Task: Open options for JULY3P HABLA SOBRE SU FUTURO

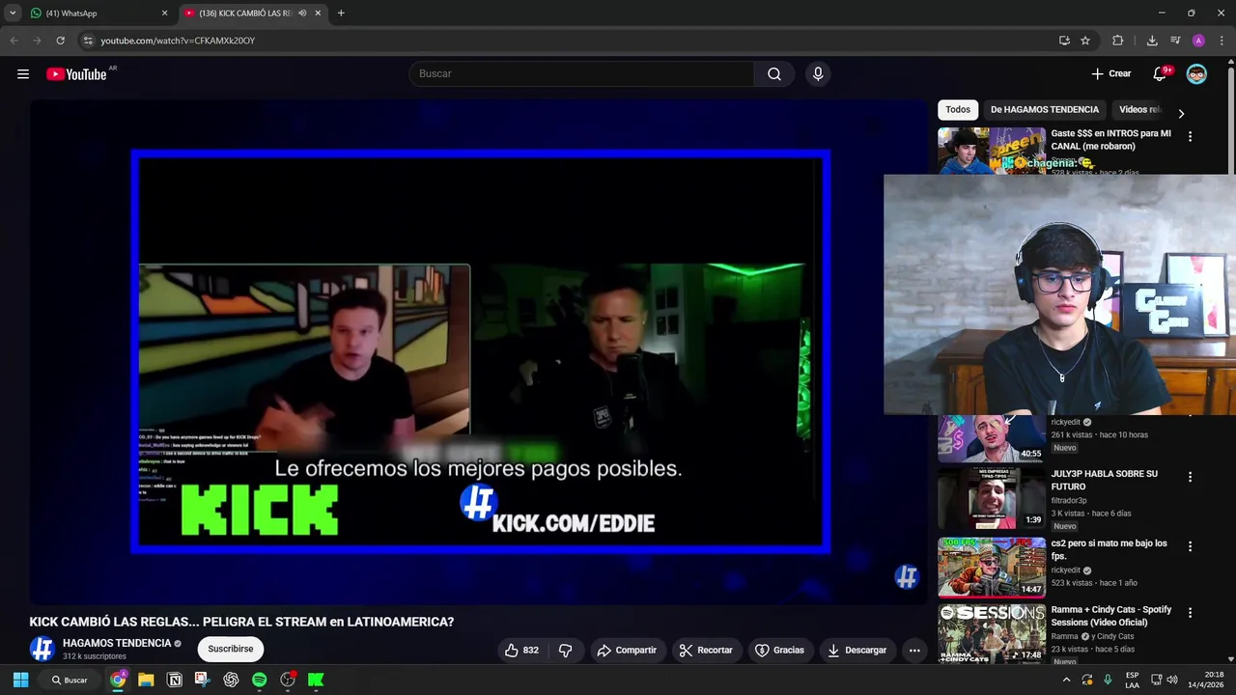Action: click(1190, 477)
